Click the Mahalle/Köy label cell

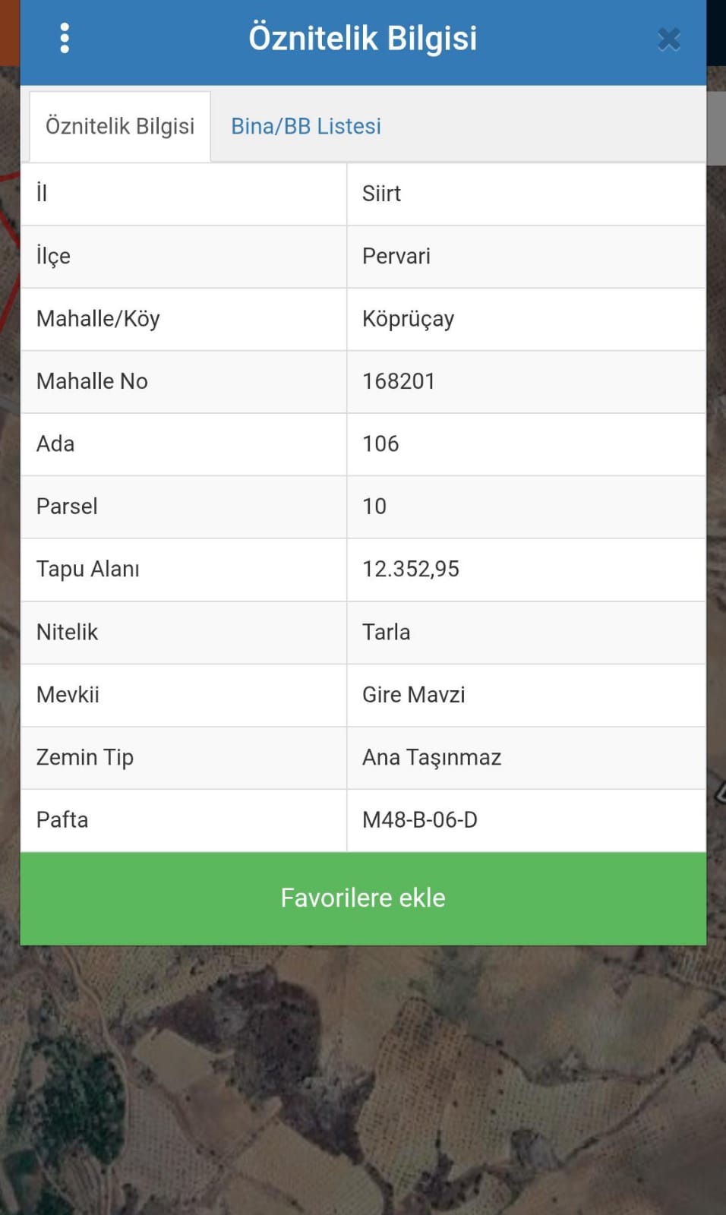pyautogui.click(x=184, y=319)
